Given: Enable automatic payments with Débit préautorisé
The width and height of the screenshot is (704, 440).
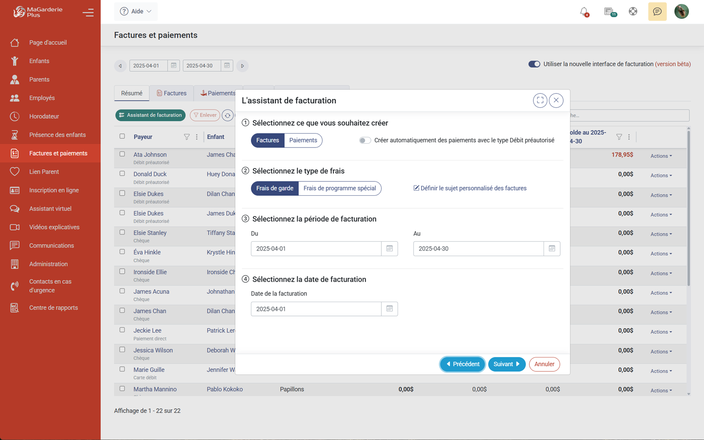Looking at the screenshot, I should (365, 140).
